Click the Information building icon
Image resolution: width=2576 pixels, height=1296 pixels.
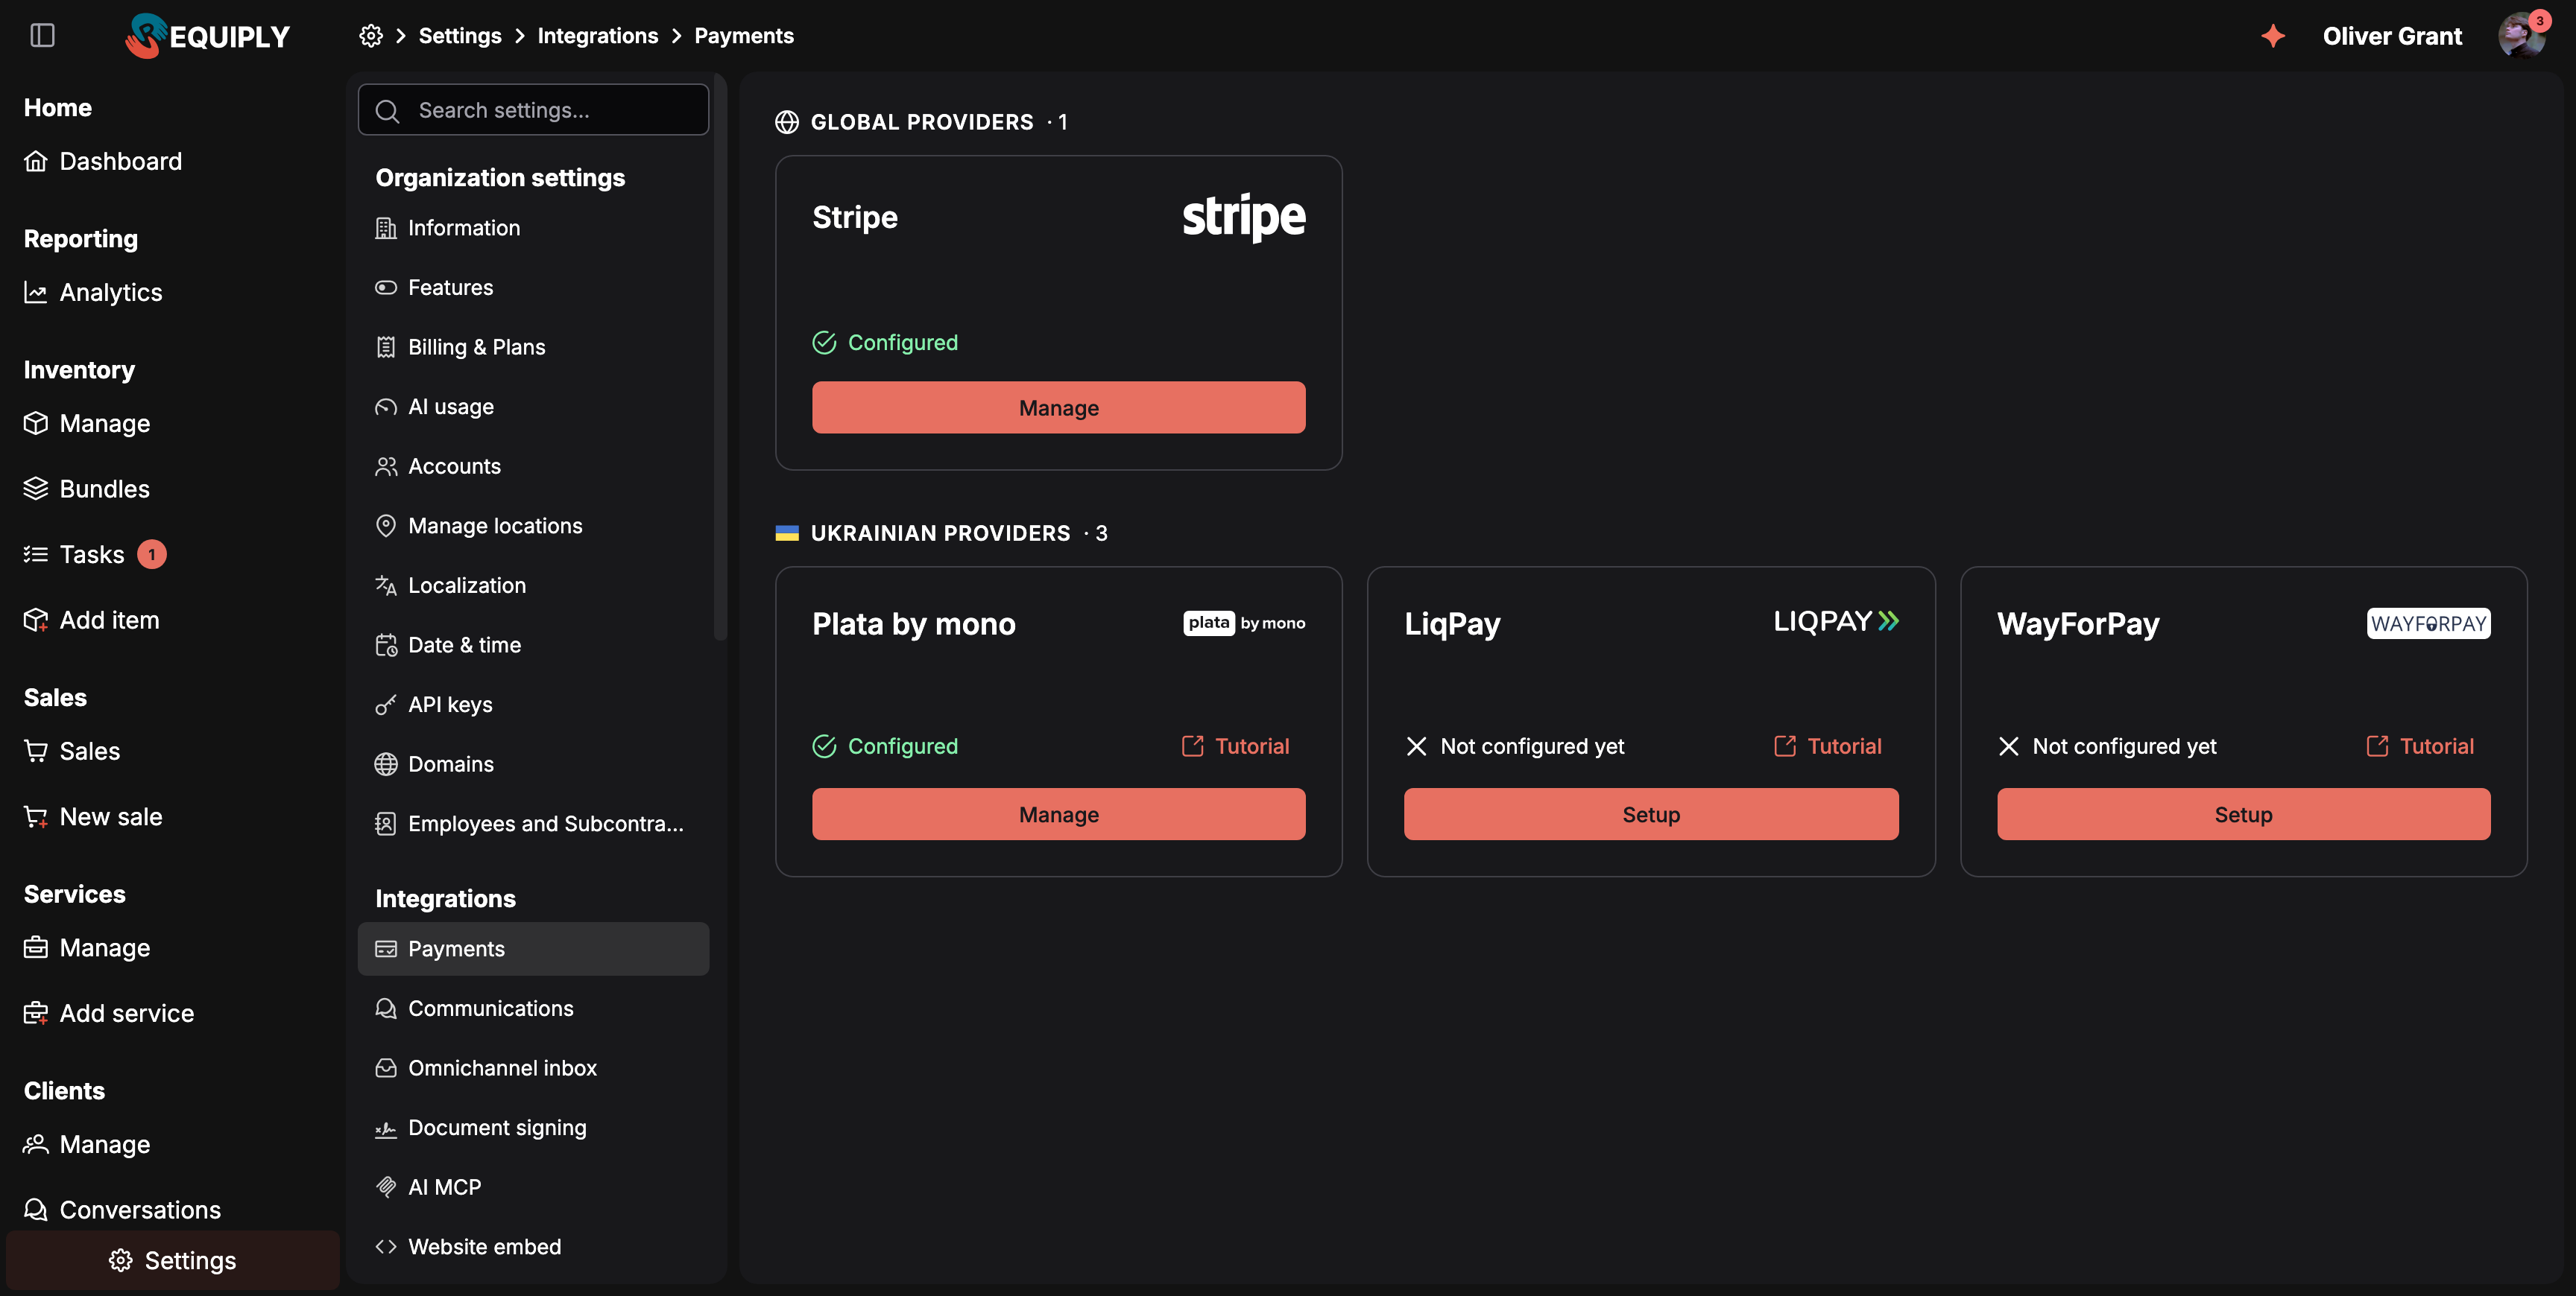pyautogui.click(x=386, y=228)
